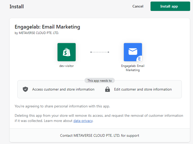
Task: Click the by METAVERSE CLOUD PTE. LTD. subtitle
Action: [x=37, y=33]
